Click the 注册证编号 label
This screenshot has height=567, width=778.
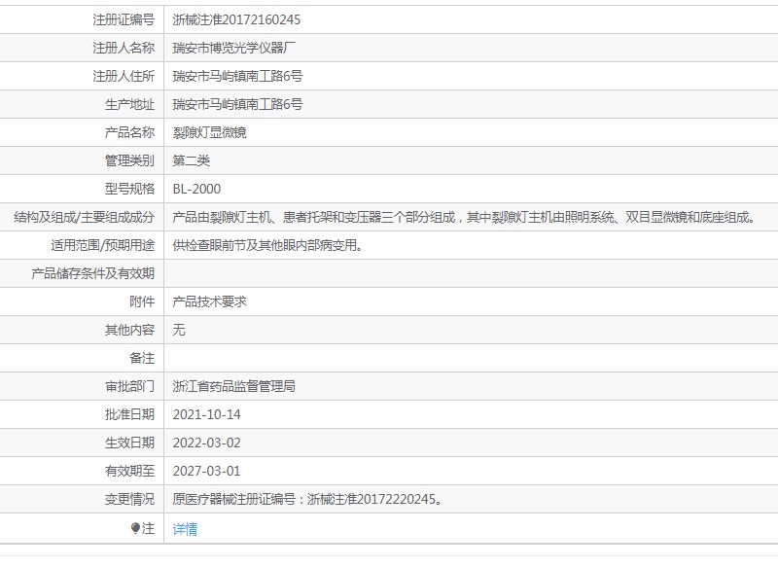[124, 19]
